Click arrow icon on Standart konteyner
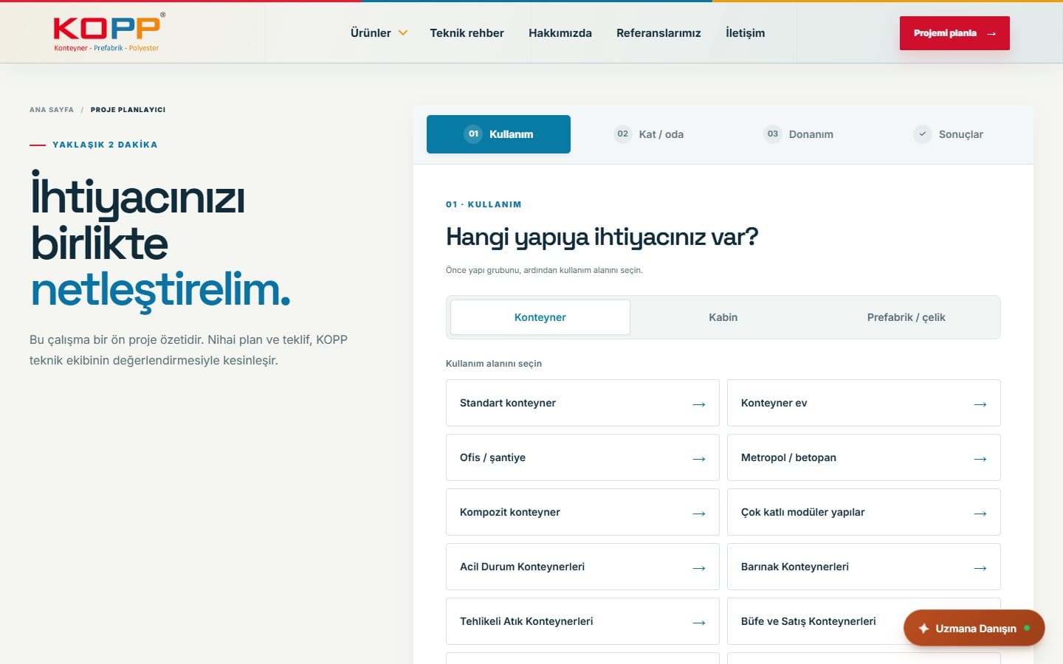1063x664 pixels. coord(699,404)
